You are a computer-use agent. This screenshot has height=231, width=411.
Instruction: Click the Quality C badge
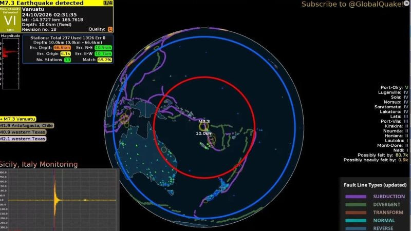point(110,29)
